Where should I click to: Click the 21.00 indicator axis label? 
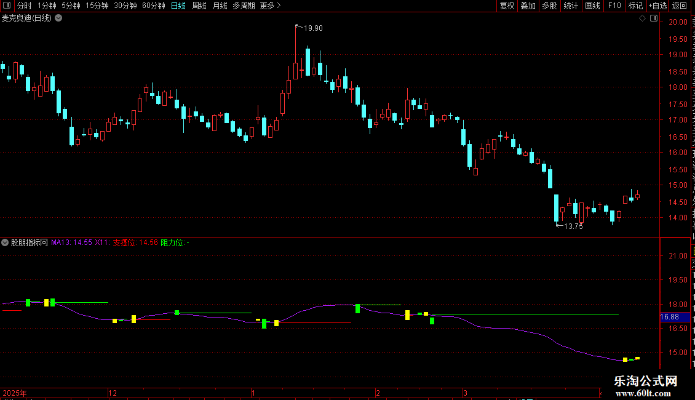pos(678,256)
